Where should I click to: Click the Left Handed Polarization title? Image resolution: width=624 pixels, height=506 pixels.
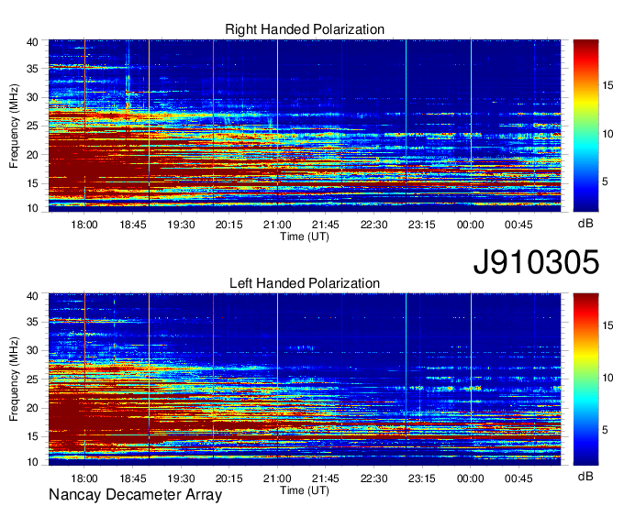[305, 283]
